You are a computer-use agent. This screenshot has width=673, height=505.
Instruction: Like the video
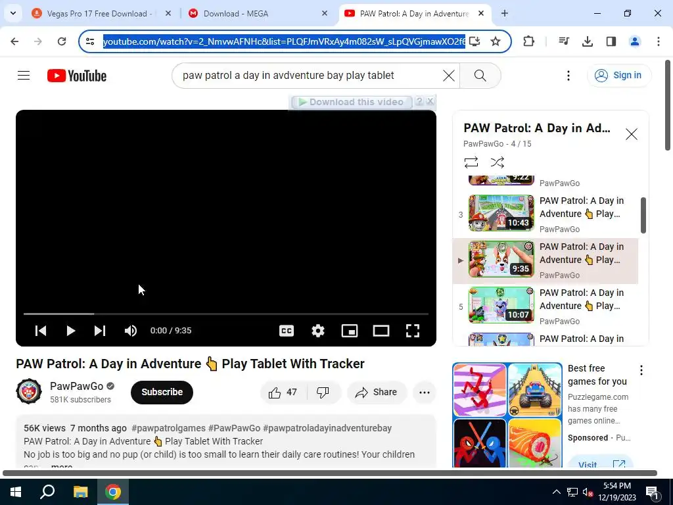click(283, 392)
